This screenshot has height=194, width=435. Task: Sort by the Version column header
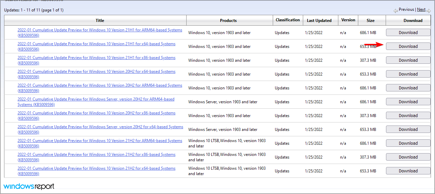pos(348,20)
